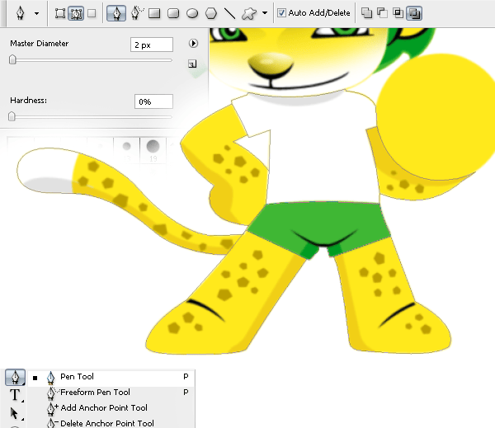Expand the tool preset dropdown arrow
Screen dimensions: 495x428
[36, 13]
